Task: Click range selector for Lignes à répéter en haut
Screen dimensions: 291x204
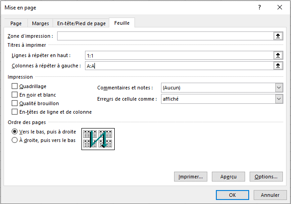Action: point(278,55)
